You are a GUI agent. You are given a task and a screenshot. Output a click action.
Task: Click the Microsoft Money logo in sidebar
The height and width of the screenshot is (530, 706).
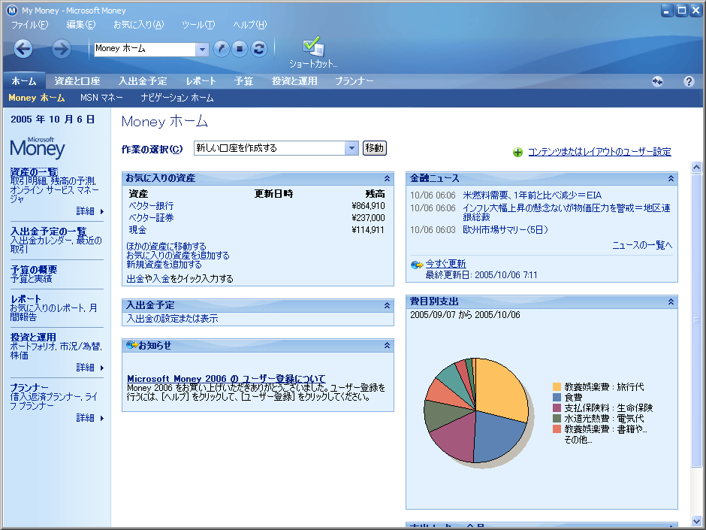click(x=38, y=148)
